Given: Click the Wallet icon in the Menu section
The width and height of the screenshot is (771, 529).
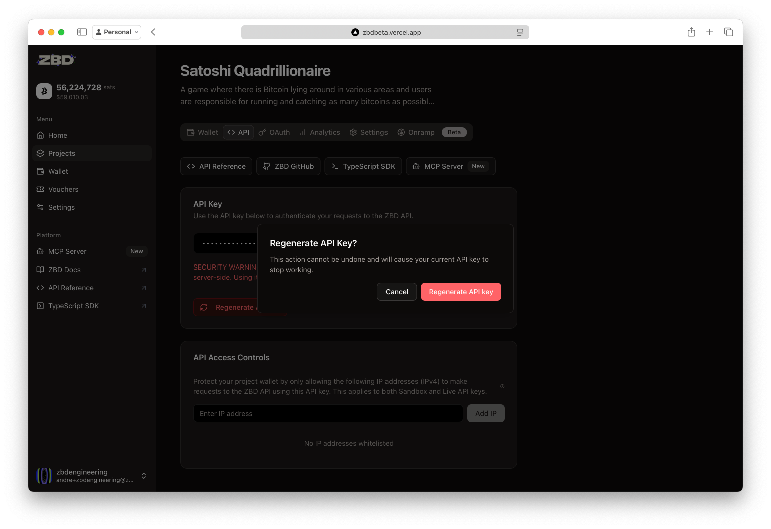Looking at the screenshot, I should tap(40, 171).
